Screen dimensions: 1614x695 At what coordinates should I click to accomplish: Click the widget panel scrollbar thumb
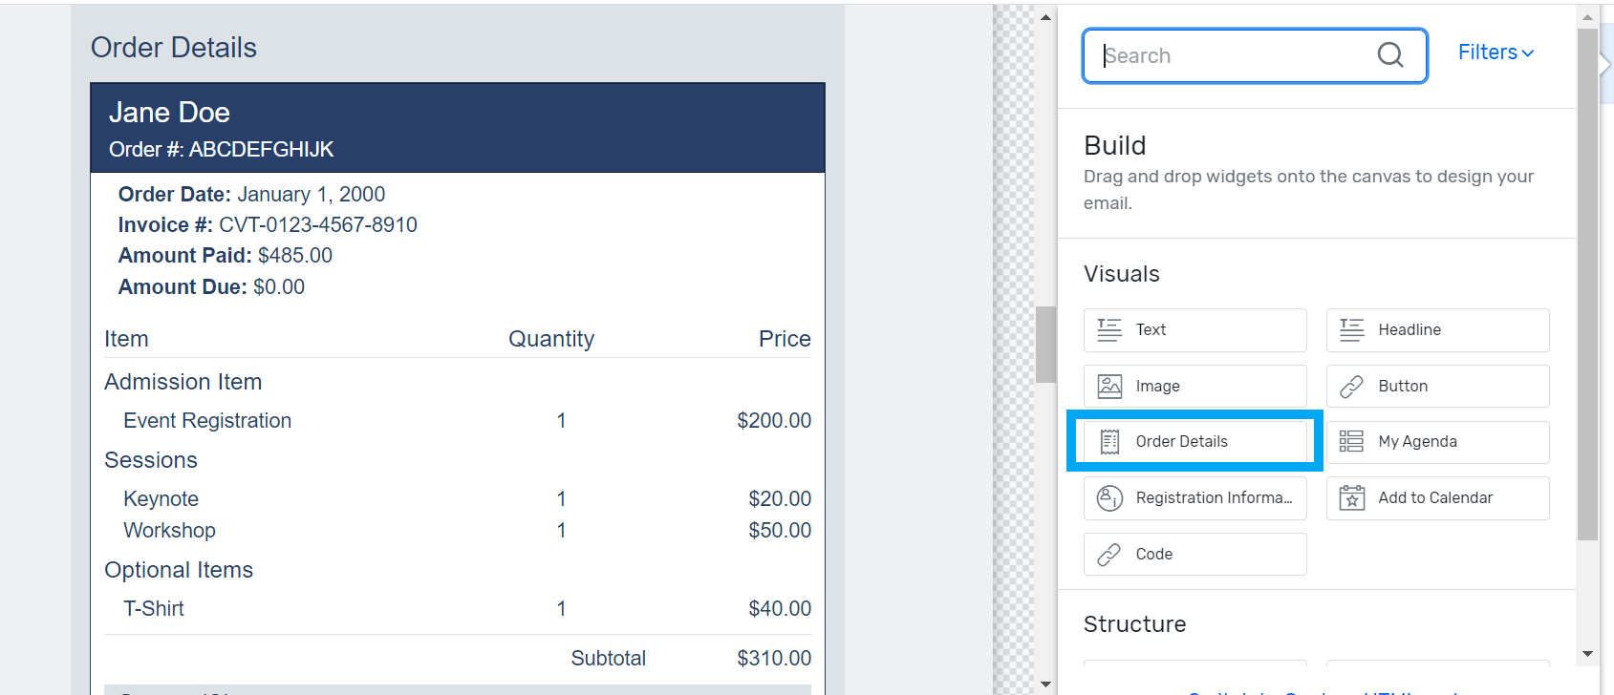click(x=1588, y=284)
